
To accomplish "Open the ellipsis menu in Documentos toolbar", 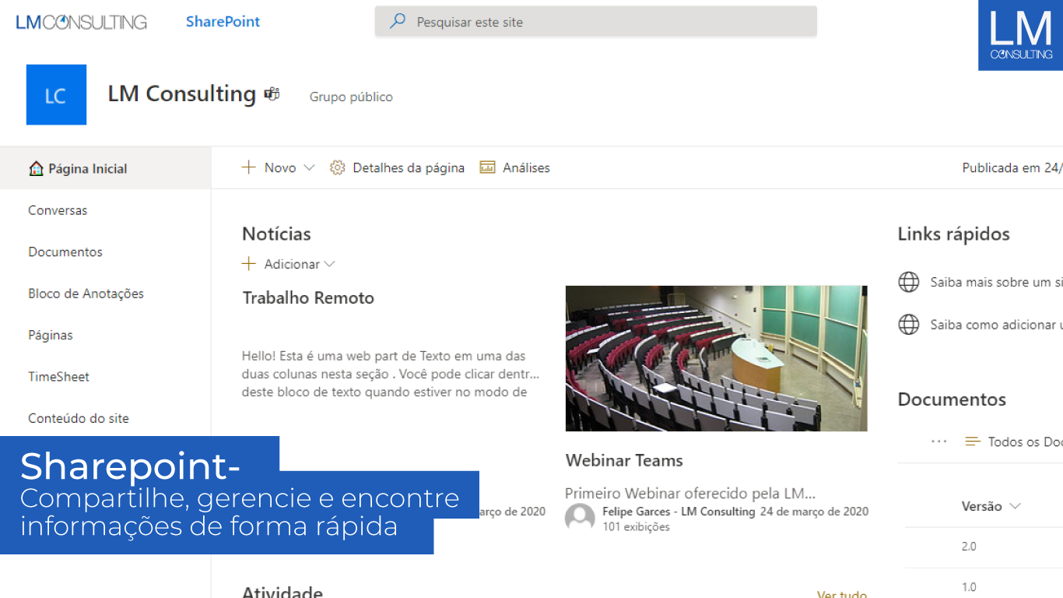I will pos(939,441).
